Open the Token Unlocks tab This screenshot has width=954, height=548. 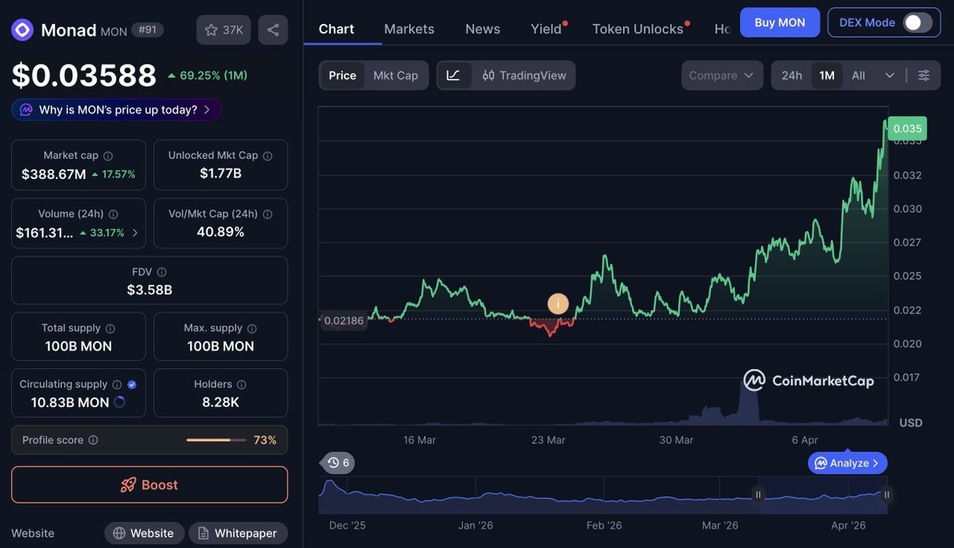point(638,29)
